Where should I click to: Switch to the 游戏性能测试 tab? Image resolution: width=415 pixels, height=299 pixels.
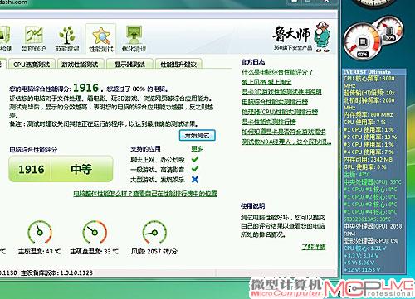pos(80,65)
